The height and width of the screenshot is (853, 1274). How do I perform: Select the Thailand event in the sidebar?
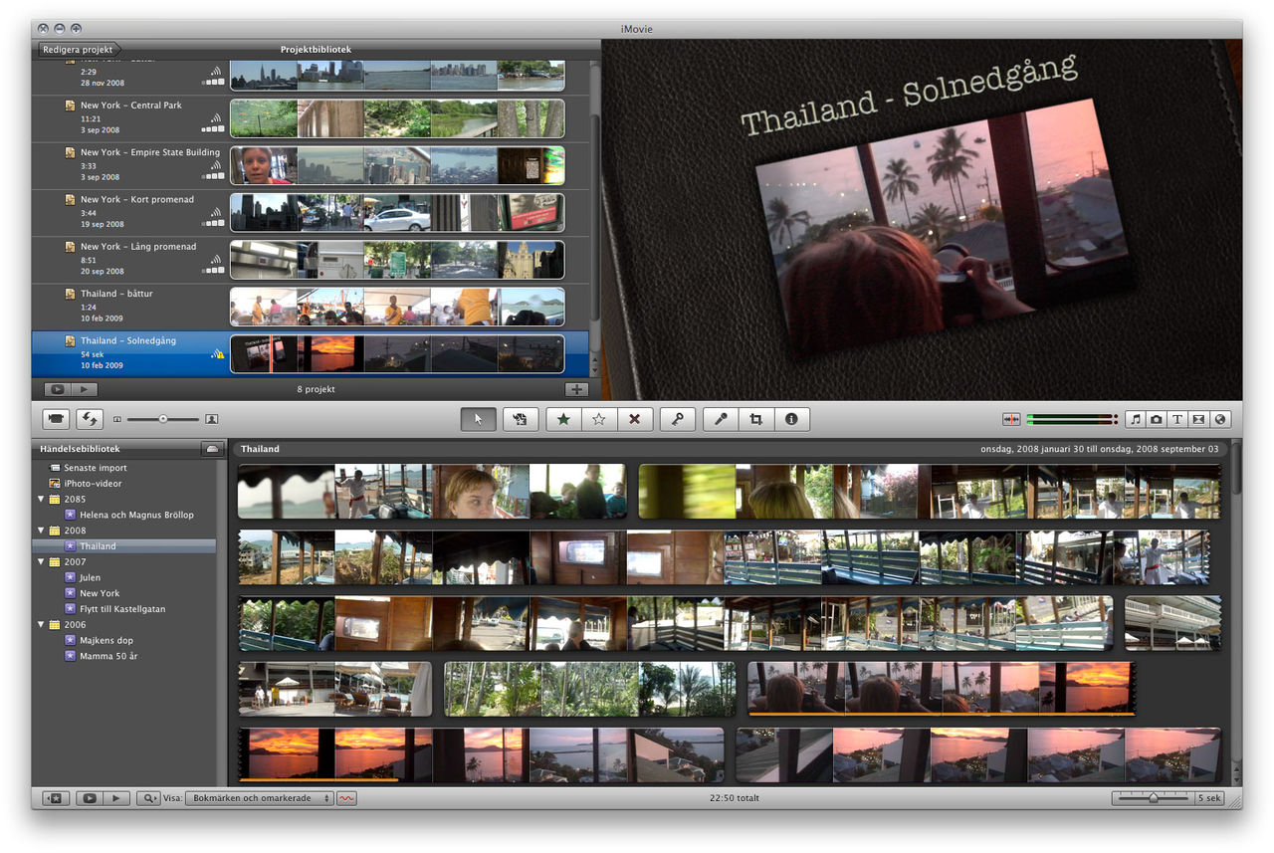97,545
